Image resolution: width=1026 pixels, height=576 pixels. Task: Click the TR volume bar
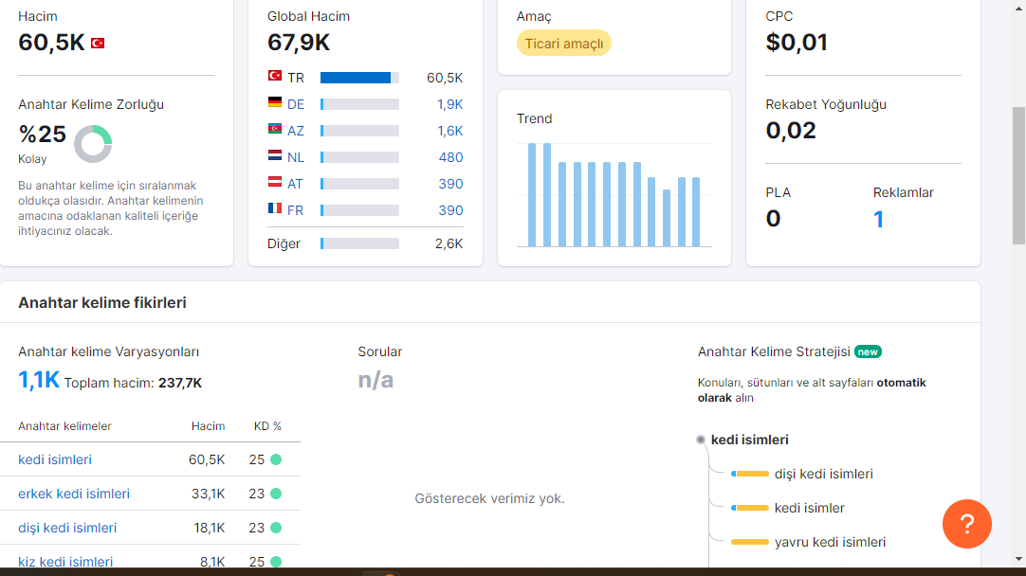point(360,78)
